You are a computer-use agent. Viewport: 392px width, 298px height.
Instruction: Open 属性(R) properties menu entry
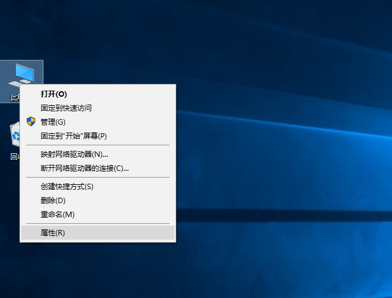[x=52, y=232]
